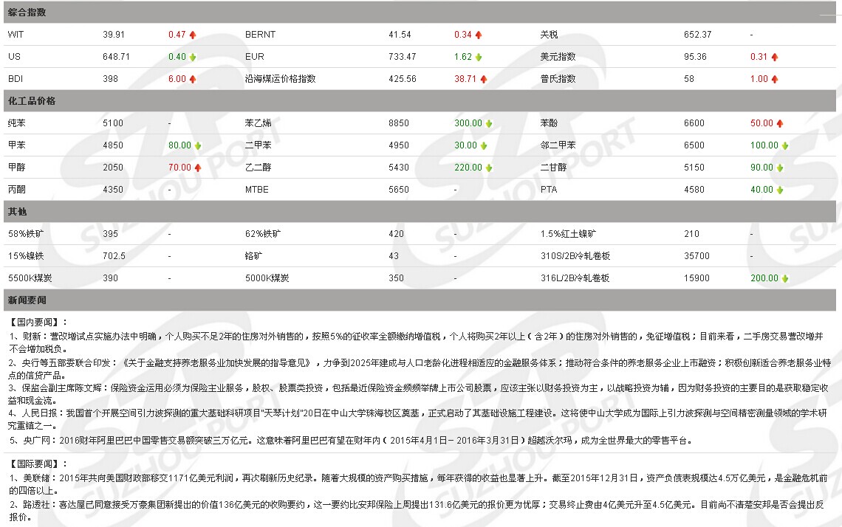The height and width of the screenshot is (527, 842).
Task: Click the 纯苯 label
Action: pyautogui.click(x=17, y=123)
